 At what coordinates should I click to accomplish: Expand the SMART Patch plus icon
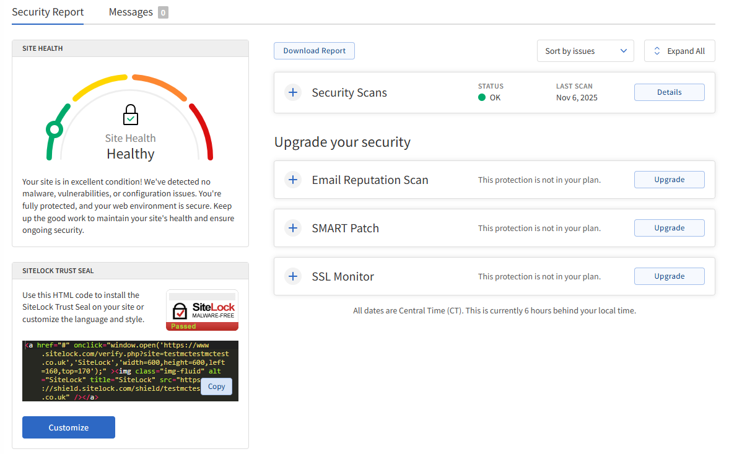[293, 228]
